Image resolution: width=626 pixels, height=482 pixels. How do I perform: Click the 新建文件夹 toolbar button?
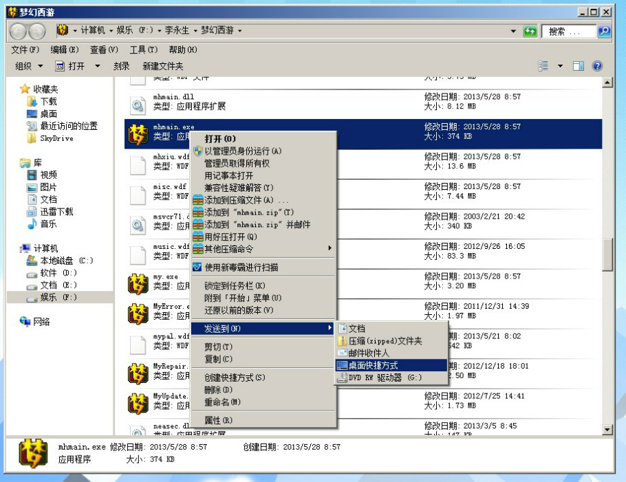(163, 66)
